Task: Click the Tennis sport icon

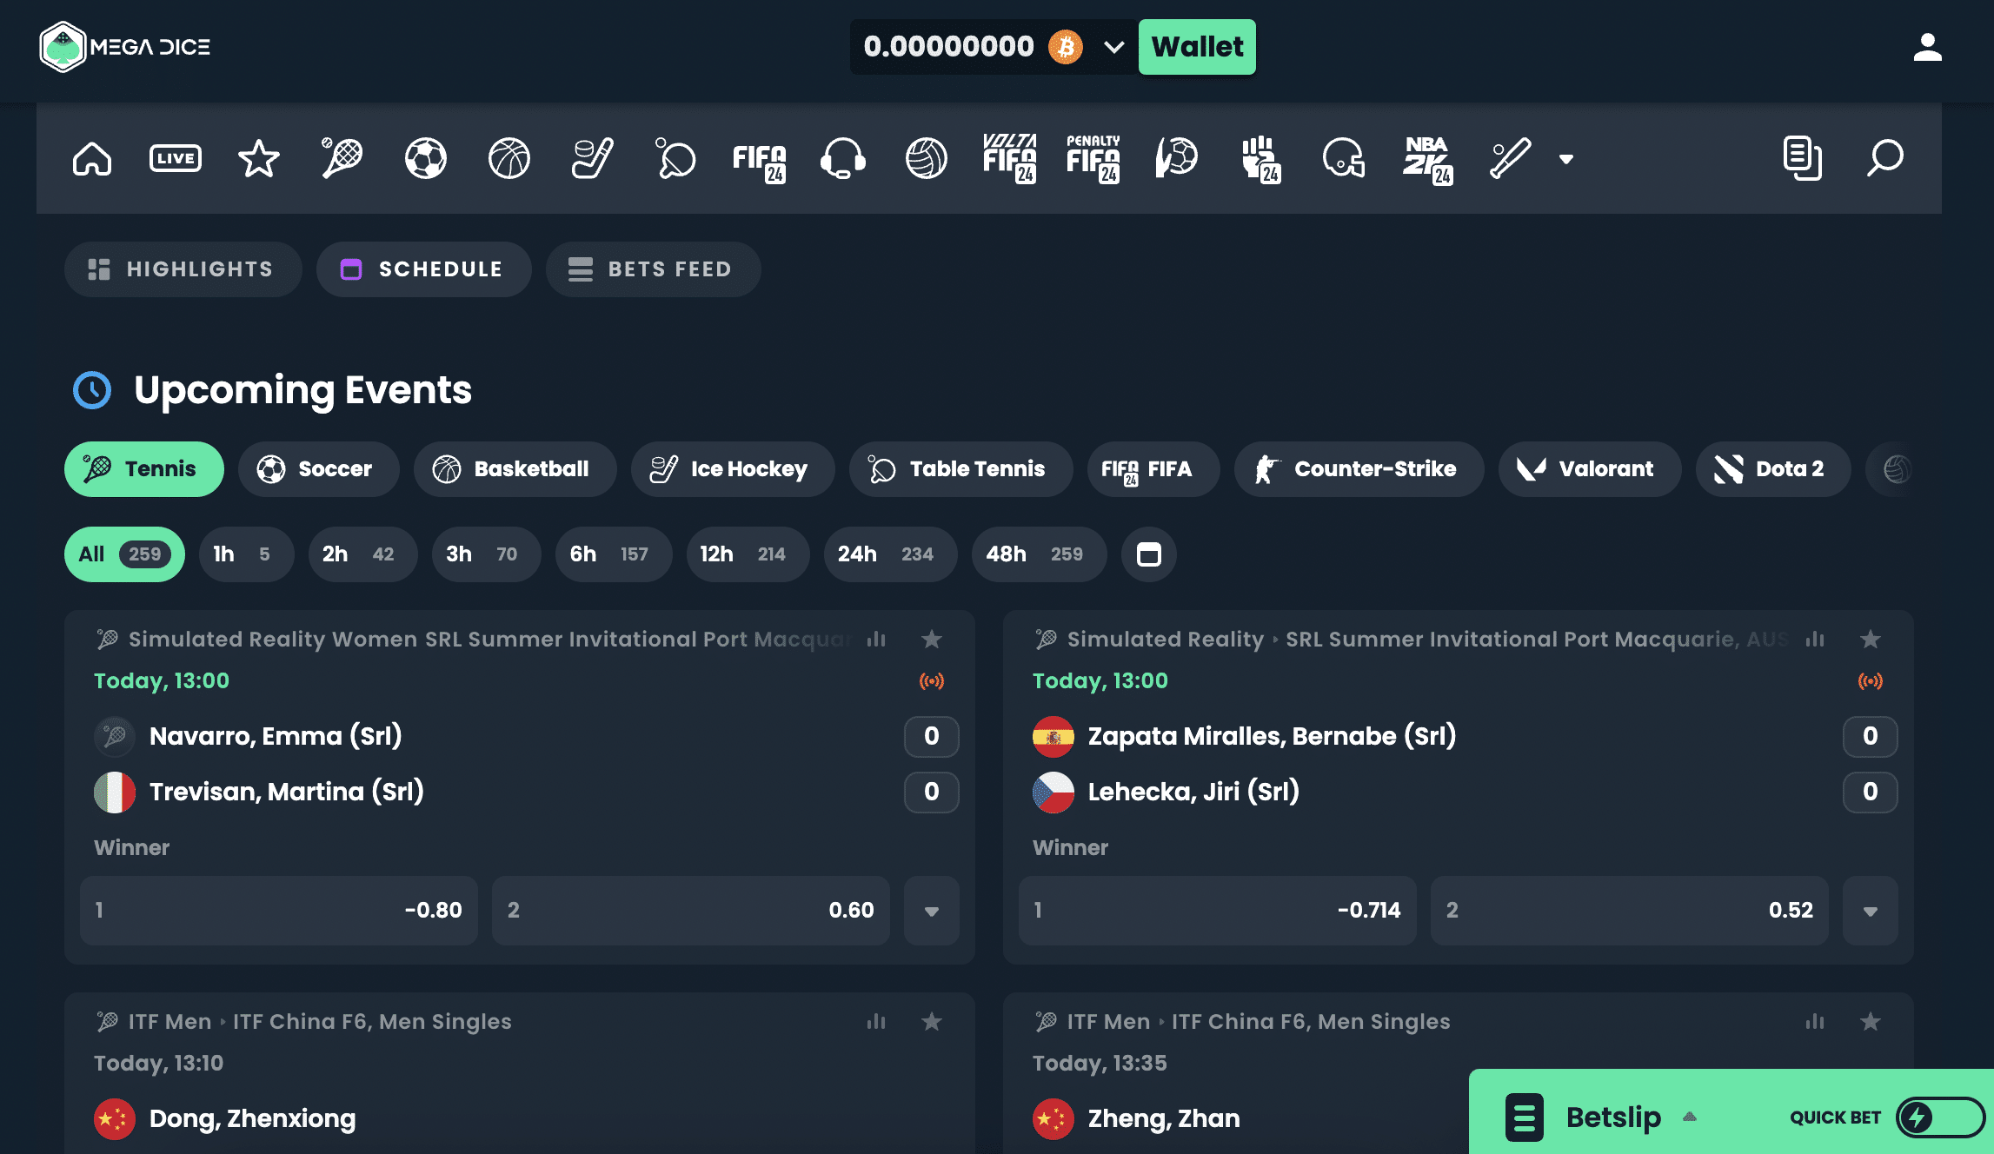Action: tap(341, 156)
